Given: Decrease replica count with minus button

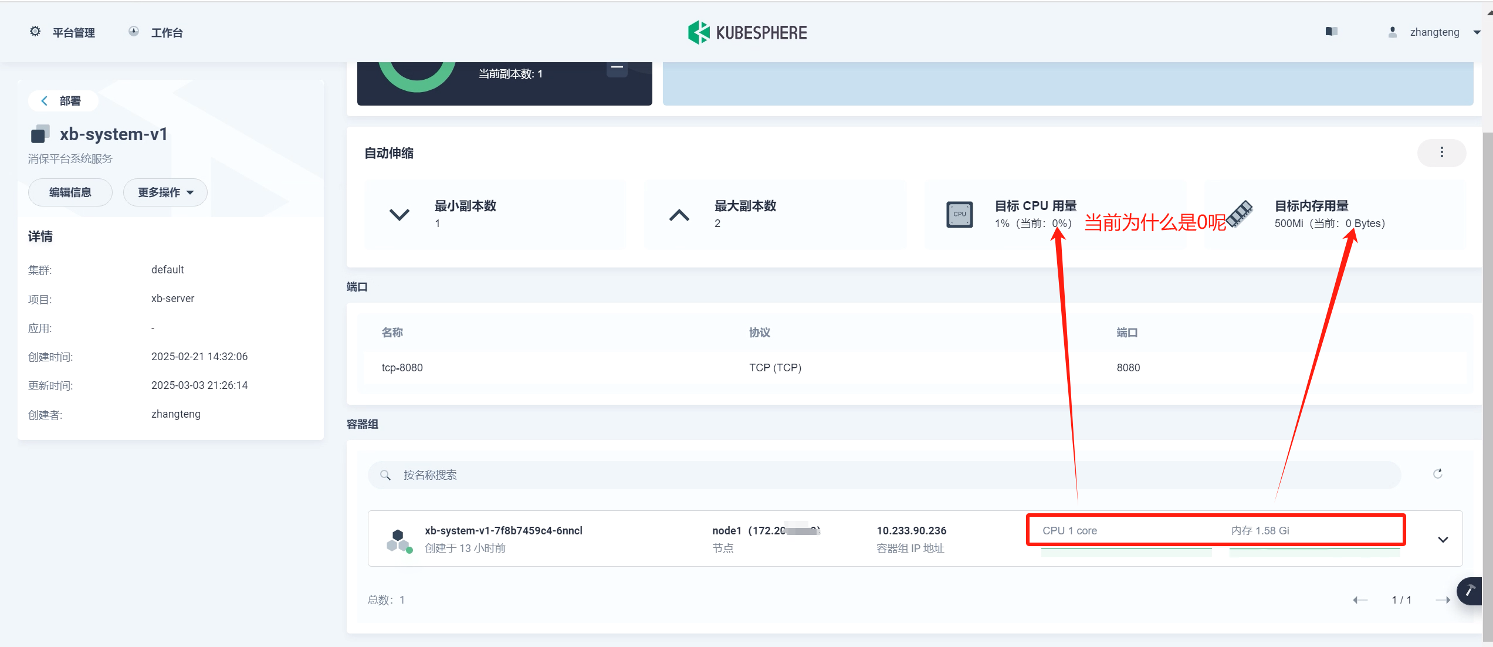Looking at the screenshot, I should (617, 69).
